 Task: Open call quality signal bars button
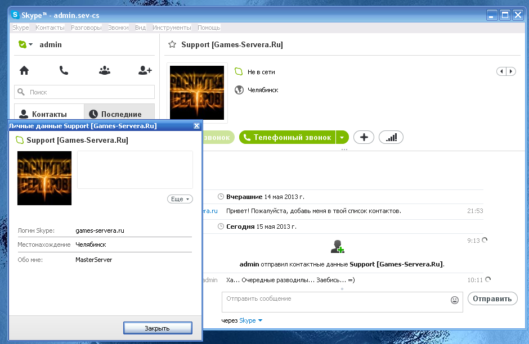(391, 137)
